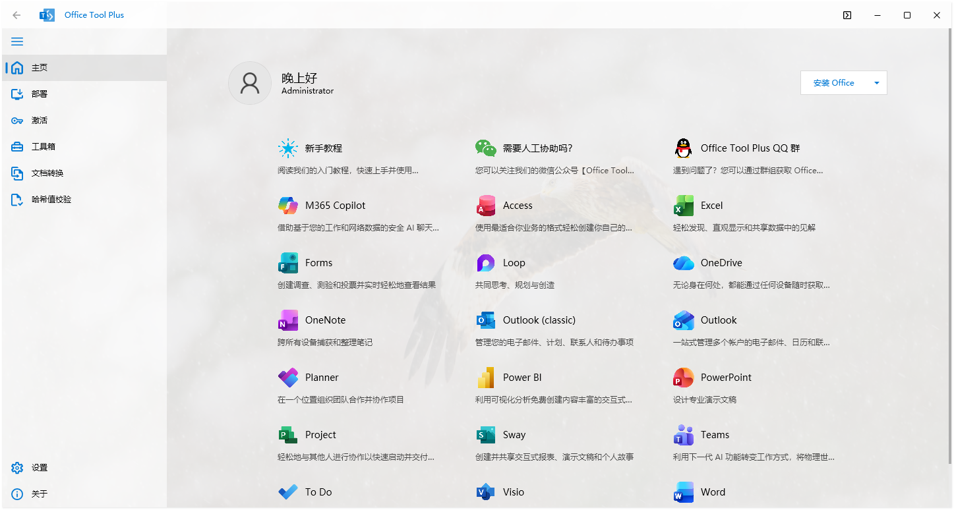Switch to the 部署 section

click(38, 94)
